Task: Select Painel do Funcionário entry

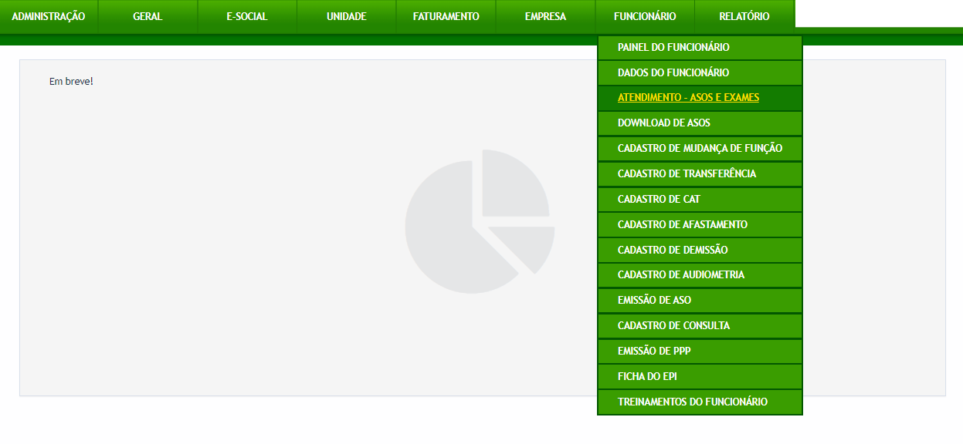Action: click(x=700, y=48)
